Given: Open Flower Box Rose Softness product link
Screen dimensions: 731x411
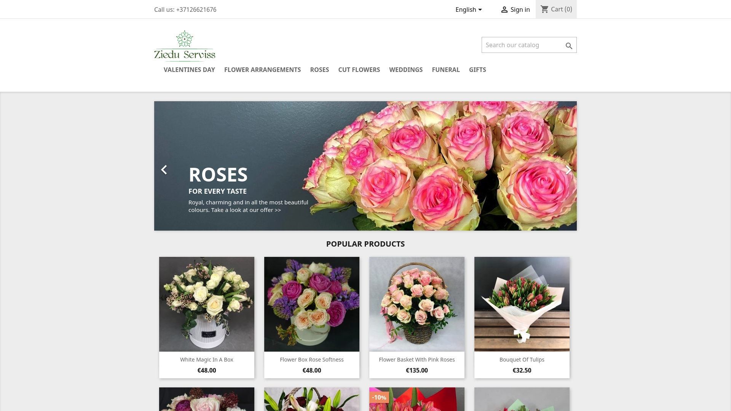Looking at the screenshot, I should [312, 360].
